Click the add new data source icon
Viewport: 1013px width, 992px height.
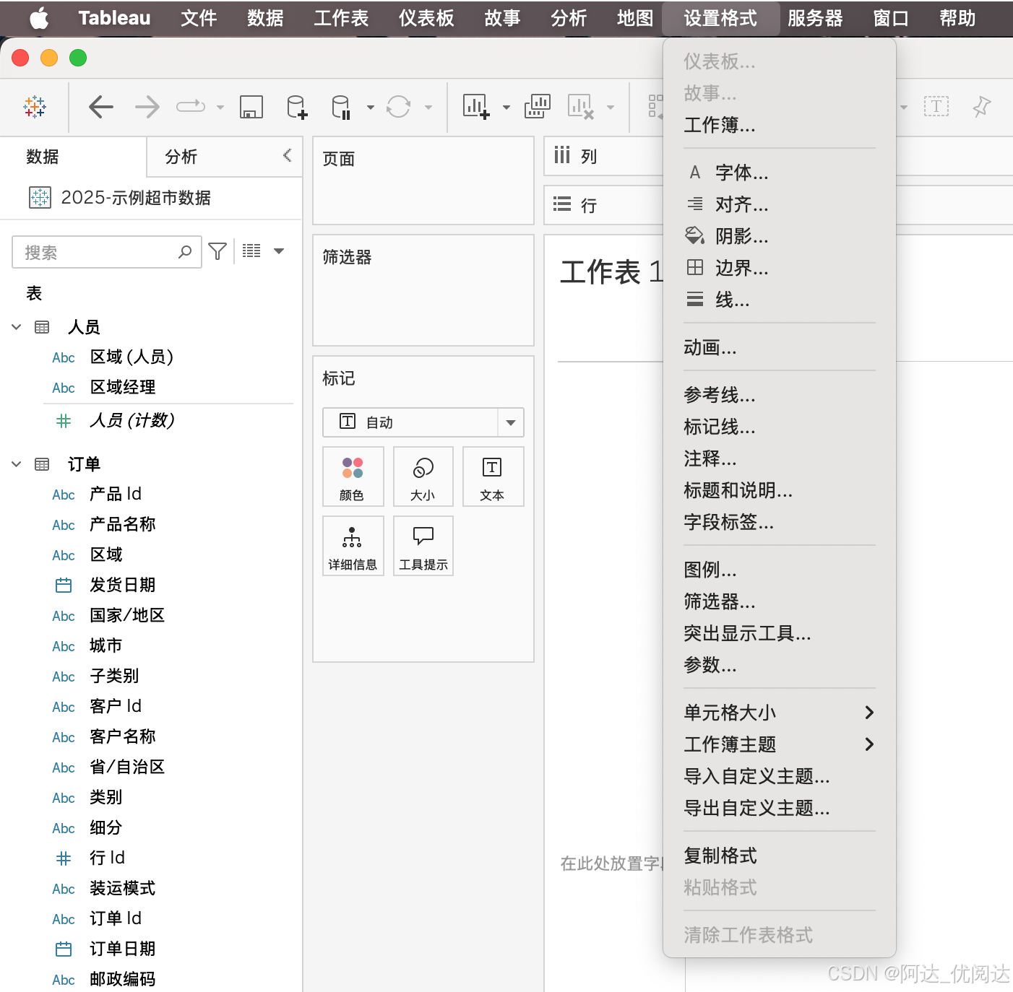pyautogui.click(x=297, y=107)
